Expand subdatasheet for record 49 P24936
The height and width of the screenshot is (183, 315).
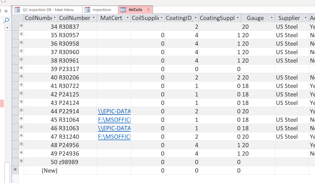(x=21, y=152)
